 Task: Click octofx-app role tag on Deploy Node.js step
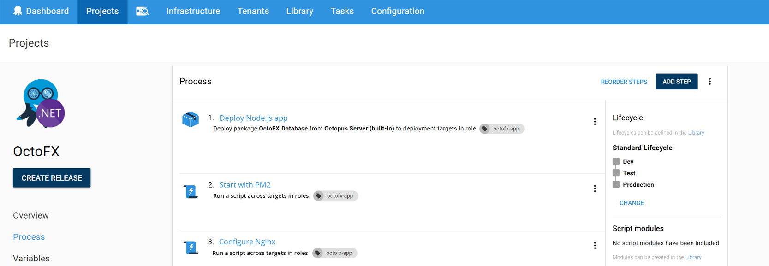click(501, 129)
